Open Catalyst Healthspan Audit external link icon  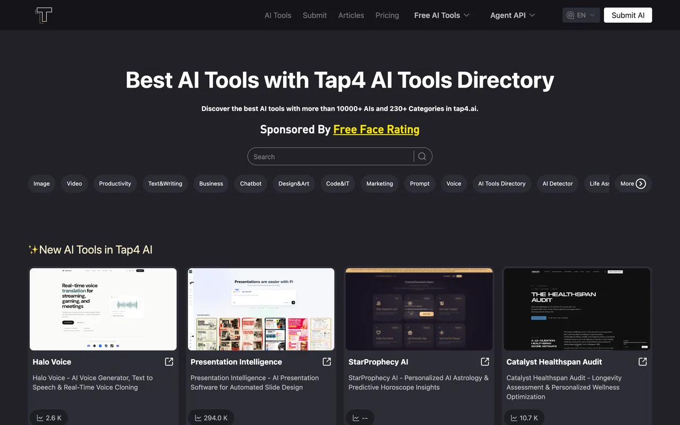tap(643, 362)
